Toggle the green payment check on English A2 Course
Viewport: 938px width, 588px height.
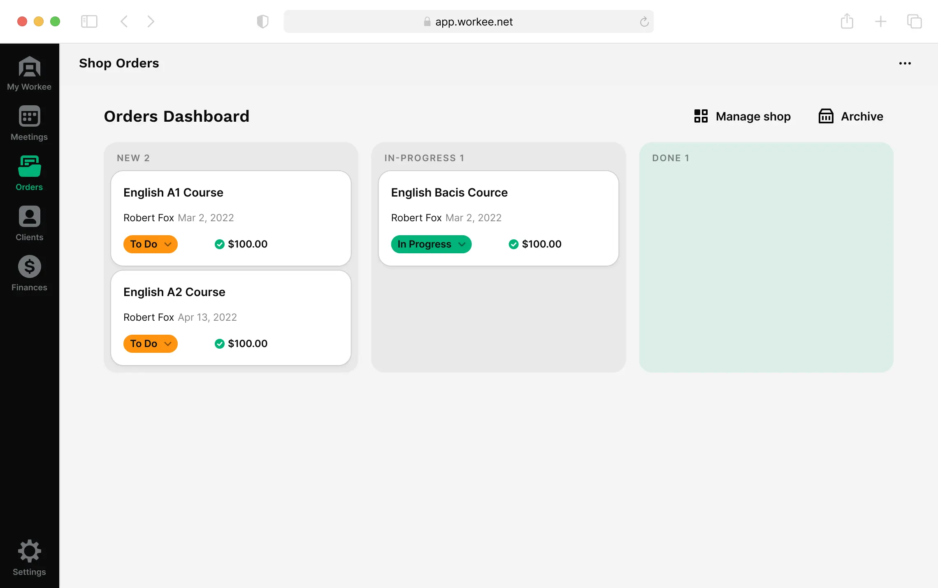219,344
